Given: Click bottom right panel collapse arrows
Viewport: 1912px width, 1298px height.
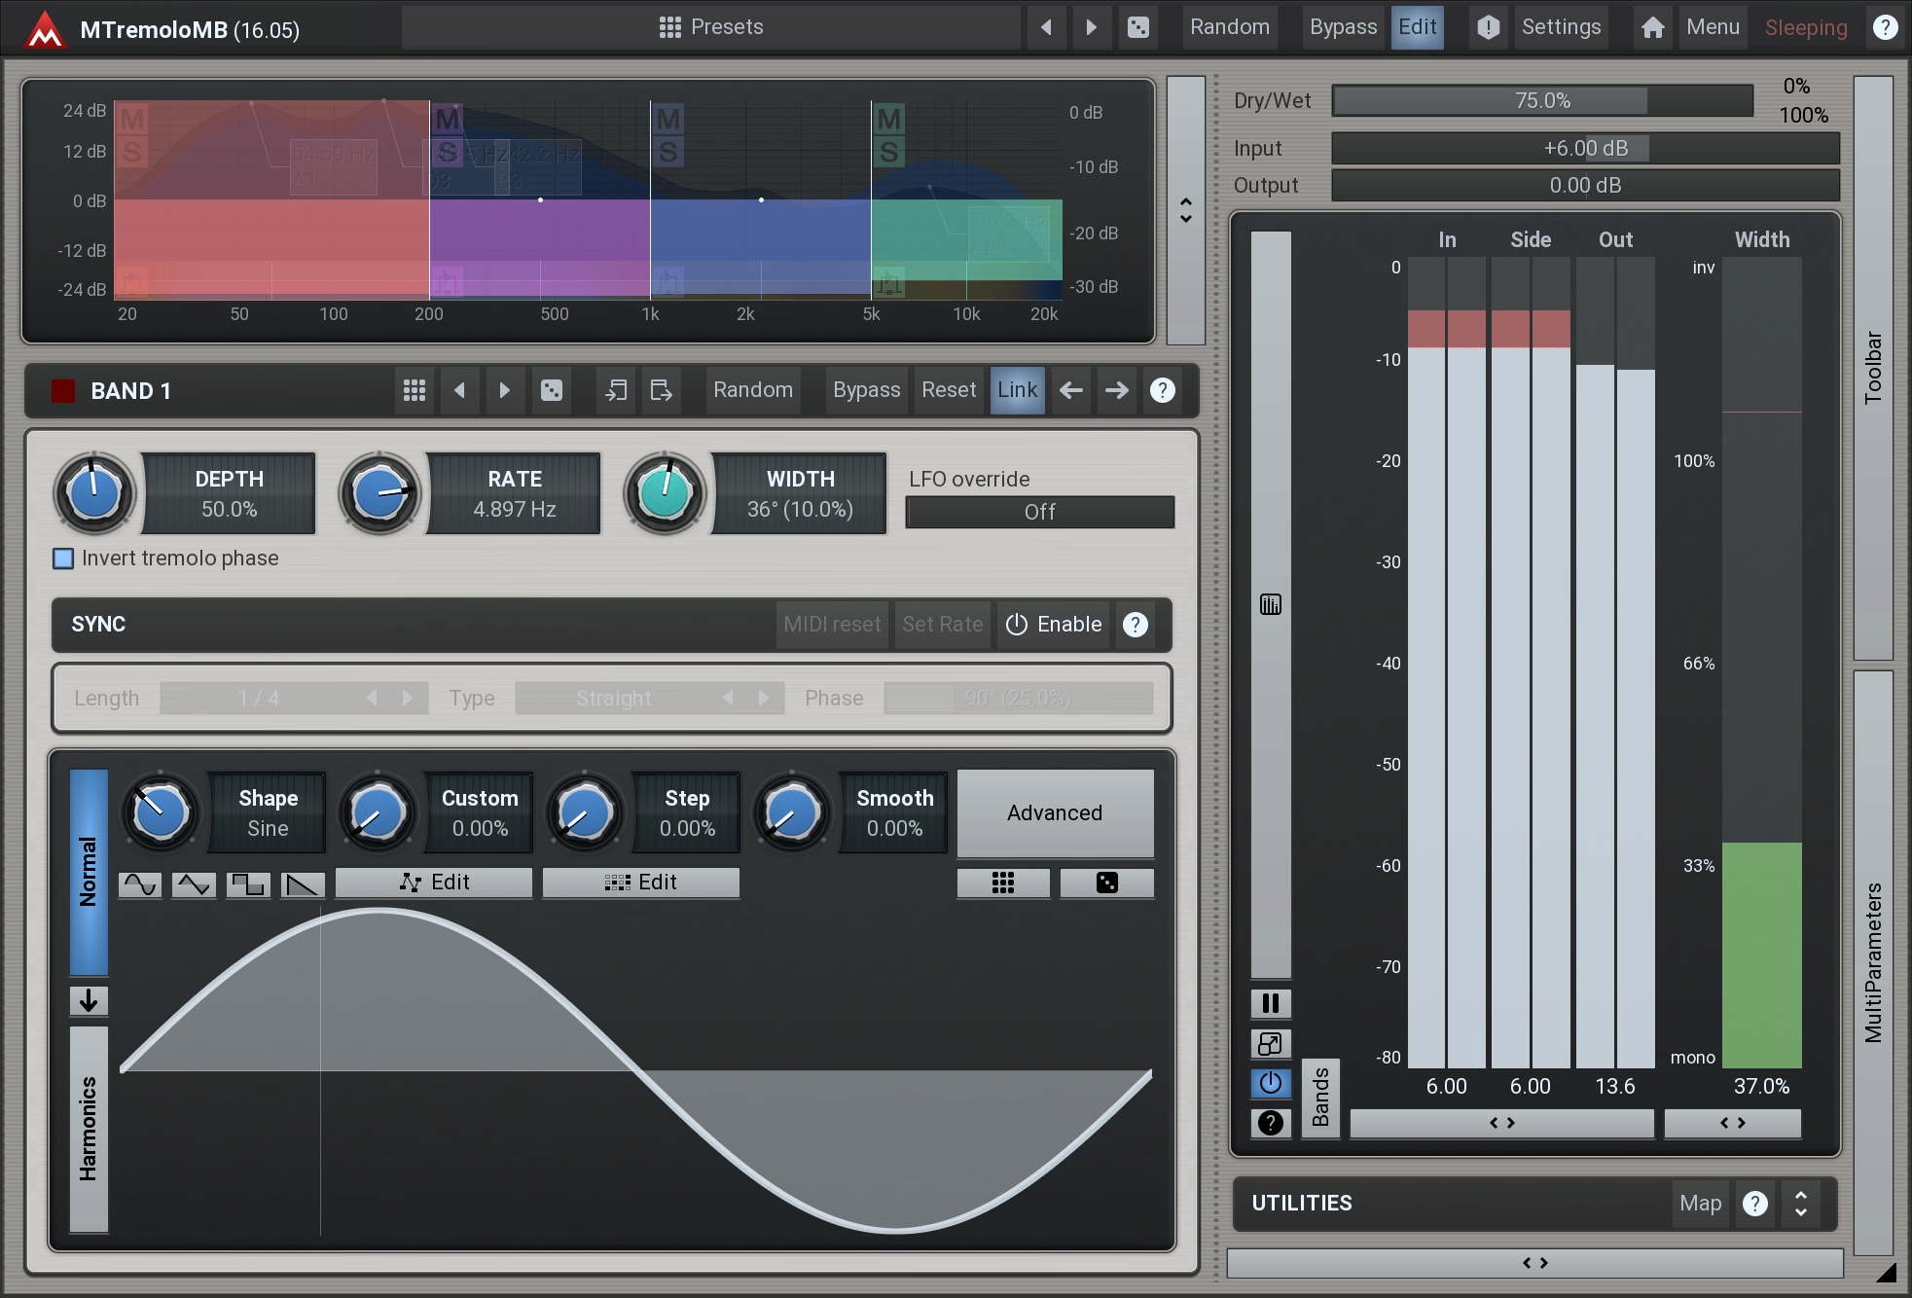Looking at the screenshot, I should 1534,1263.
